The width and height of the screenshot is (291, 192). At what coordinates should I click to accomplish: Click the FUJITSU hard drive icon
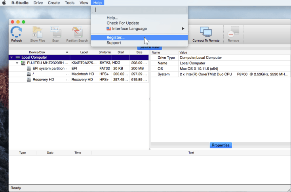pyautogui.click(x=24, y=63)
